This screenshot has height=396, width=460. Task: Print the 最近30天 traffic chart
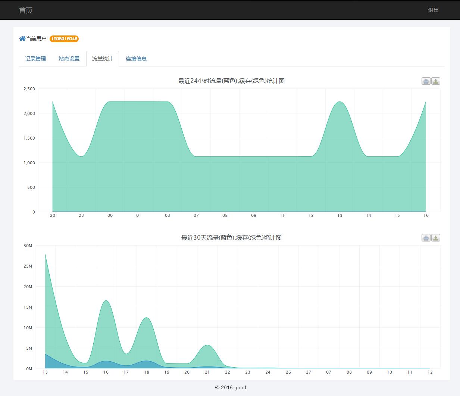tap(426, 238)
